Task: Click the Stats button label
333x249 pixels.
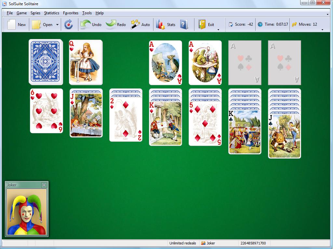Action: click(x=171, y=25)
